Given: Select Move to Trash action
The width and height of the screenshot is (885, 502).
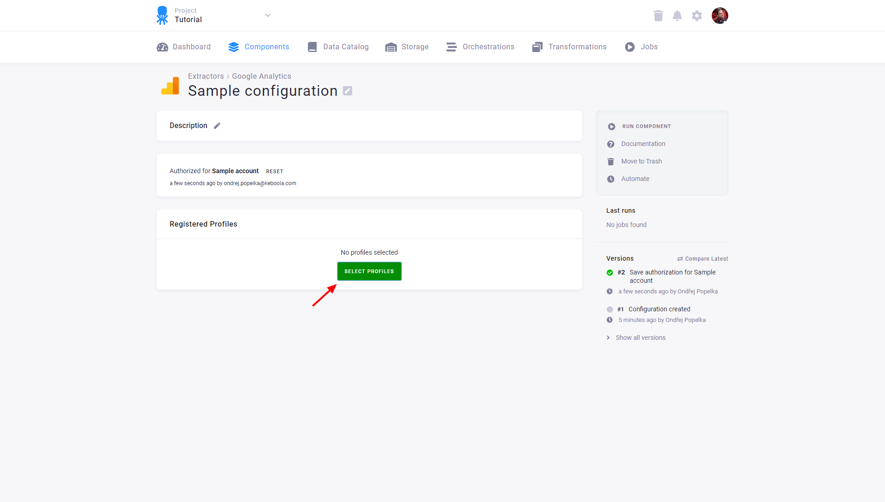Looking at the screenshot, I should [641, 161].
